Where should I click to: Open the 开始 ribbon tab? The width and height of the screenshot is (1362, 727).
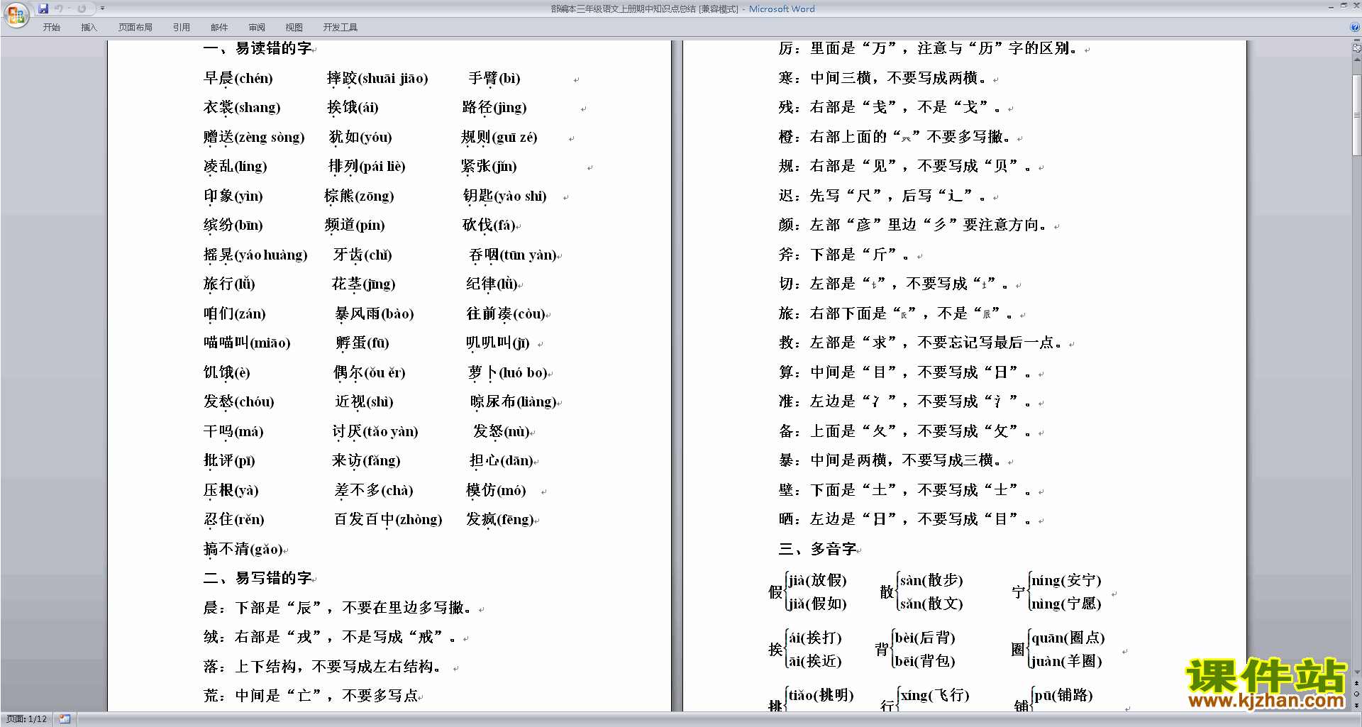(x=52, y=27)
